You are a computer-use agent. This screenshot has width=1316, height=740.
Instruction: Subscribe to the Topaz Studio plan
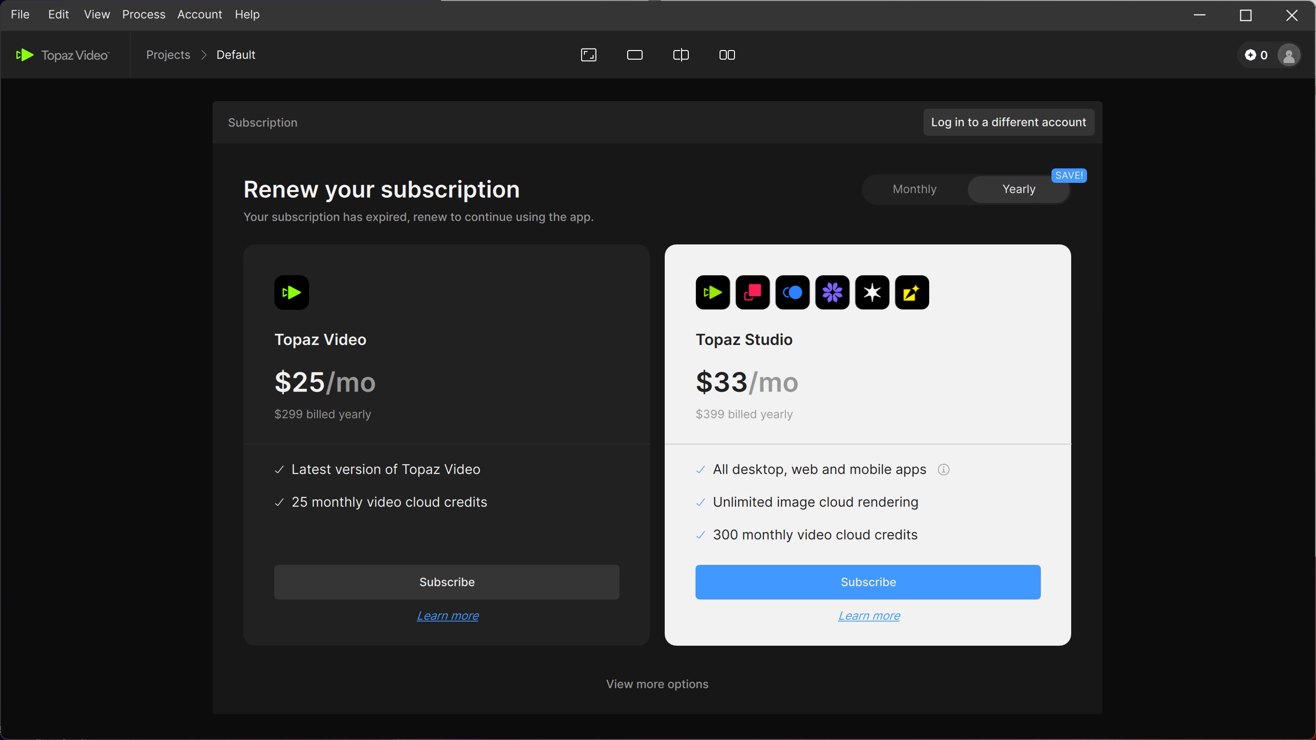click(x=867, y=582)
